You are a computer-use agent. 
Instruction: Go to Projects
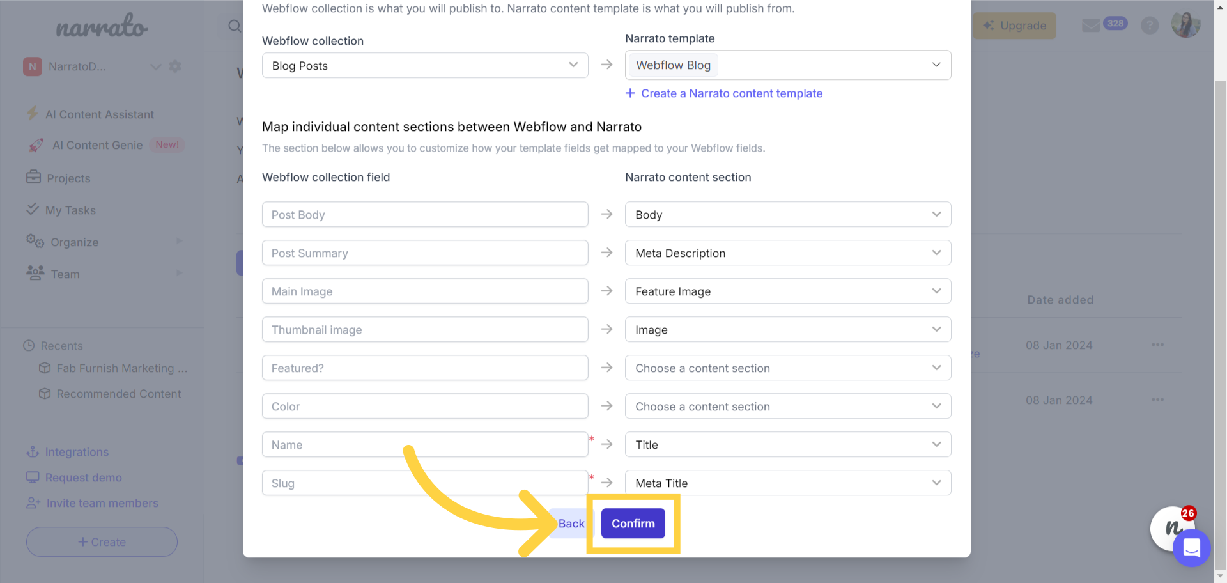point(68,178)
